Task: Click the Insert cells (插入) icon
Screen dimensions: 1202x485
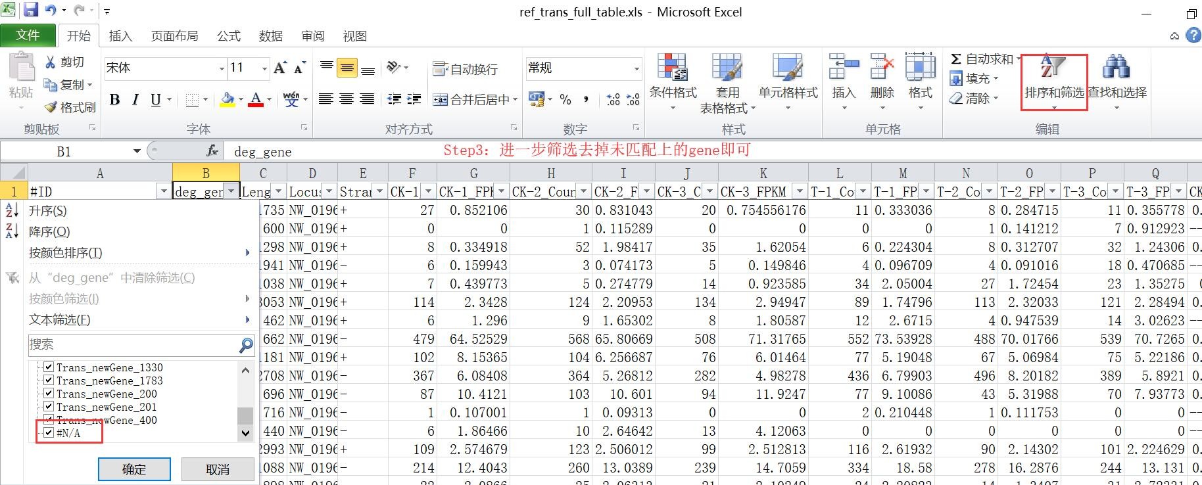Action: coord(844,68)
